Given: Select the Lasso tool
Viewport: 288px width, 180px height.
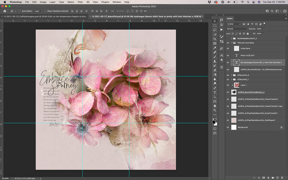Looking at the screenshot, I should click(215, 30).
